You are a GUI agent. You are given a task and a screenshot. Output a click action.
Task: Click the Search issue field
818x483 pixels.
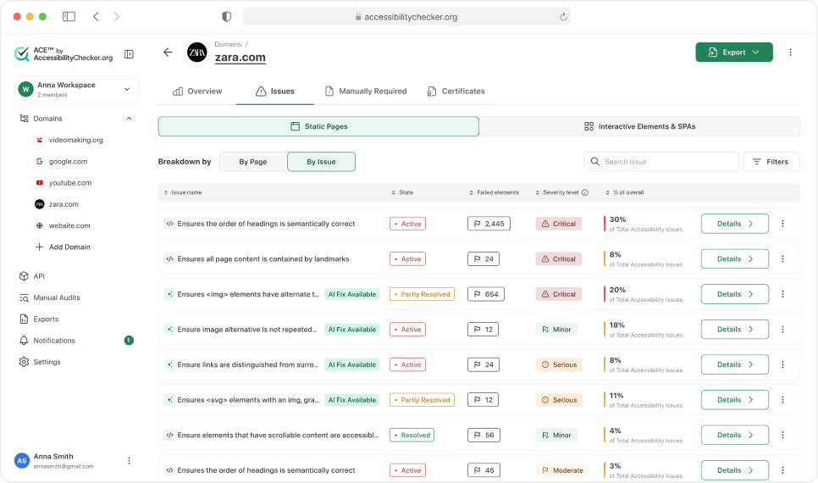[661, 162]
